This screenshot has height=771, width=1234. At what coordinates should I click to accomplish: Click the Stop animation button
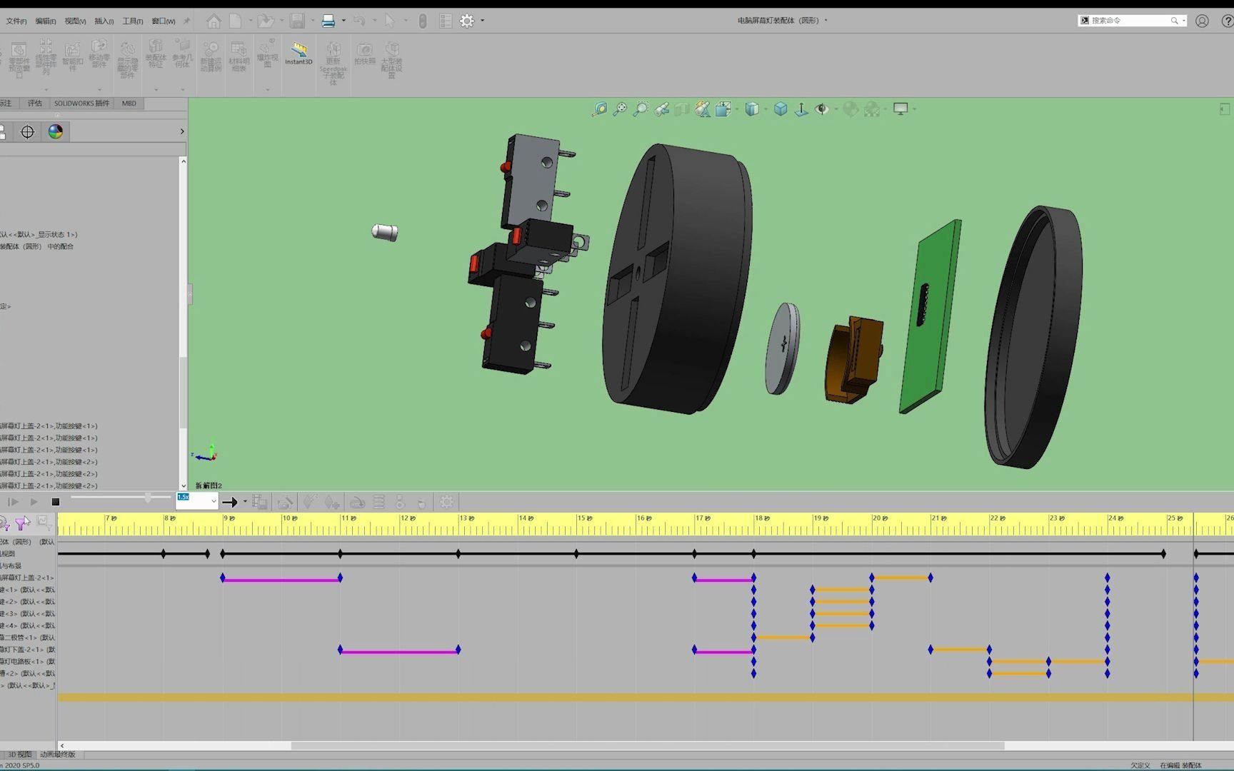55,502
